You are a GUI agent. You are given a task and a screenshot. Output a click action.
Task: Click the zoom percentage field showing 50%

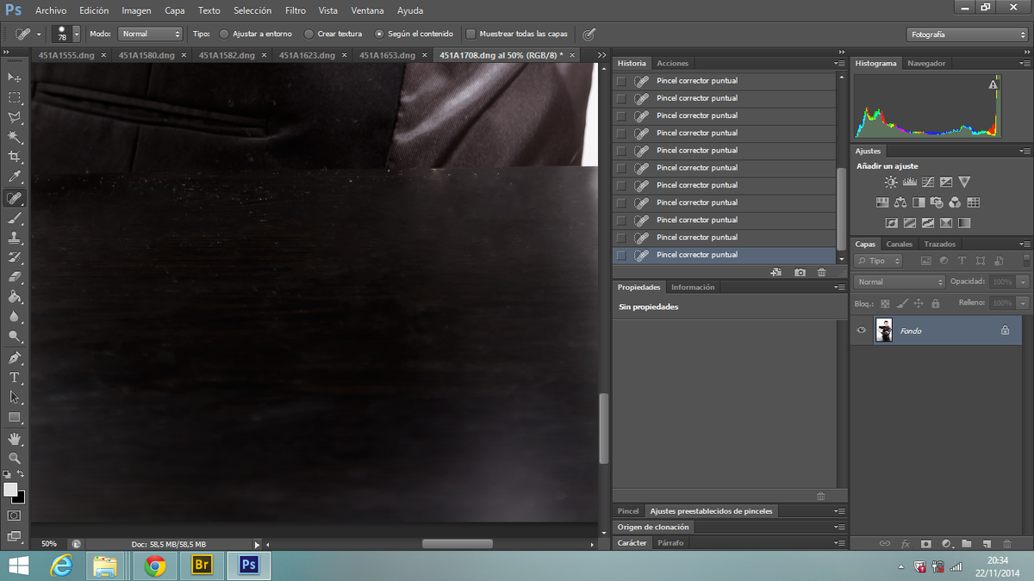(x=49, y=544)
